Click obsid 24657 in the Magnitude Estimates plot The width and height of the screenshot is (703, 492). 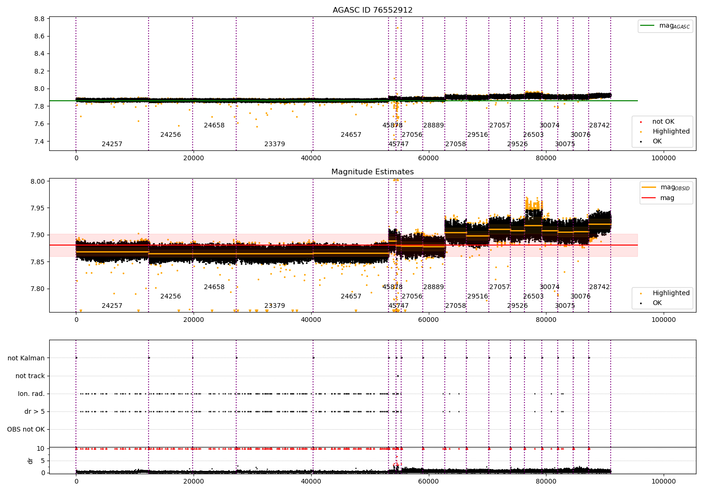351,297
